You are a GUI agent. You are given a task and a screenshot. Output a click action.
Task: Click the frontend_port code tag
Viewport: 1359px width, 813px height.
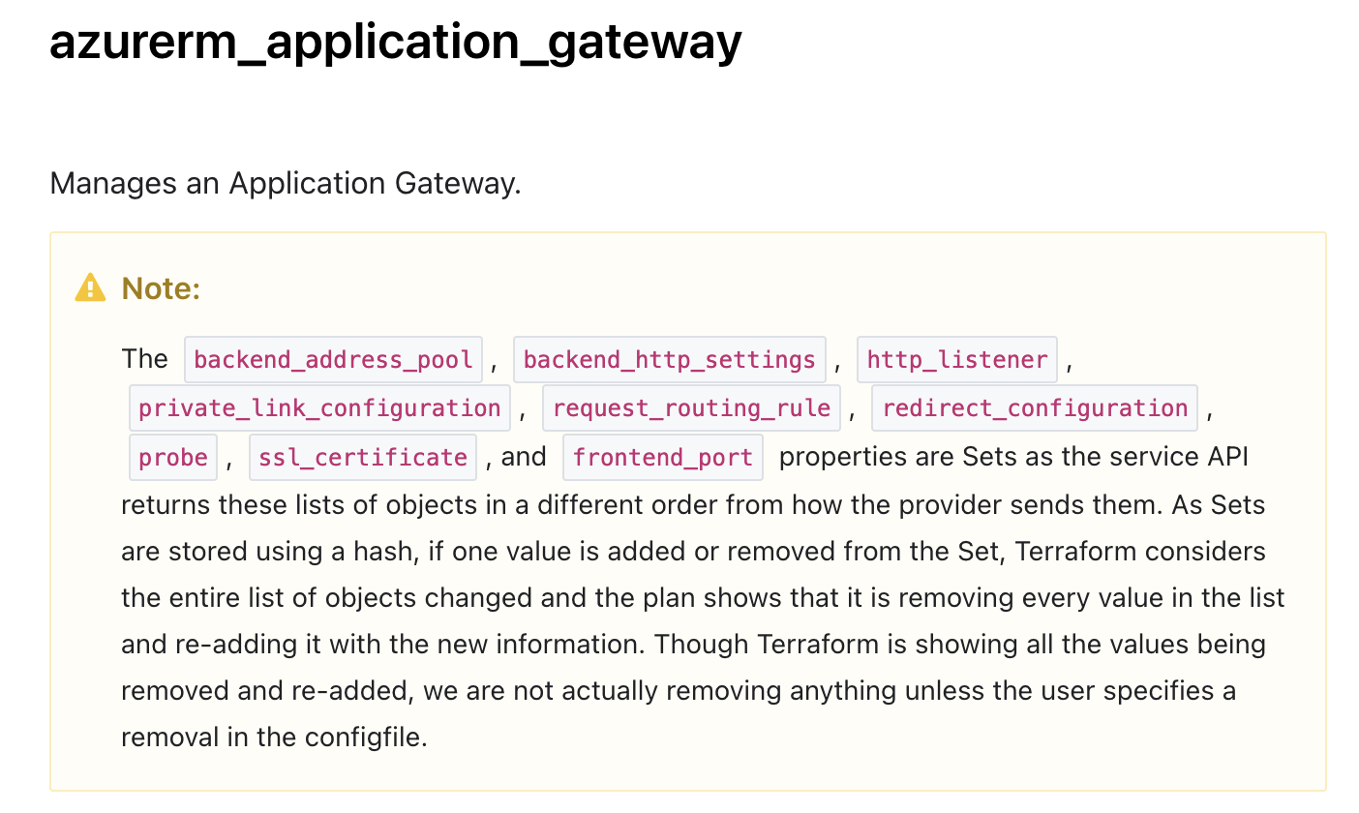click(x=663, y=457)
